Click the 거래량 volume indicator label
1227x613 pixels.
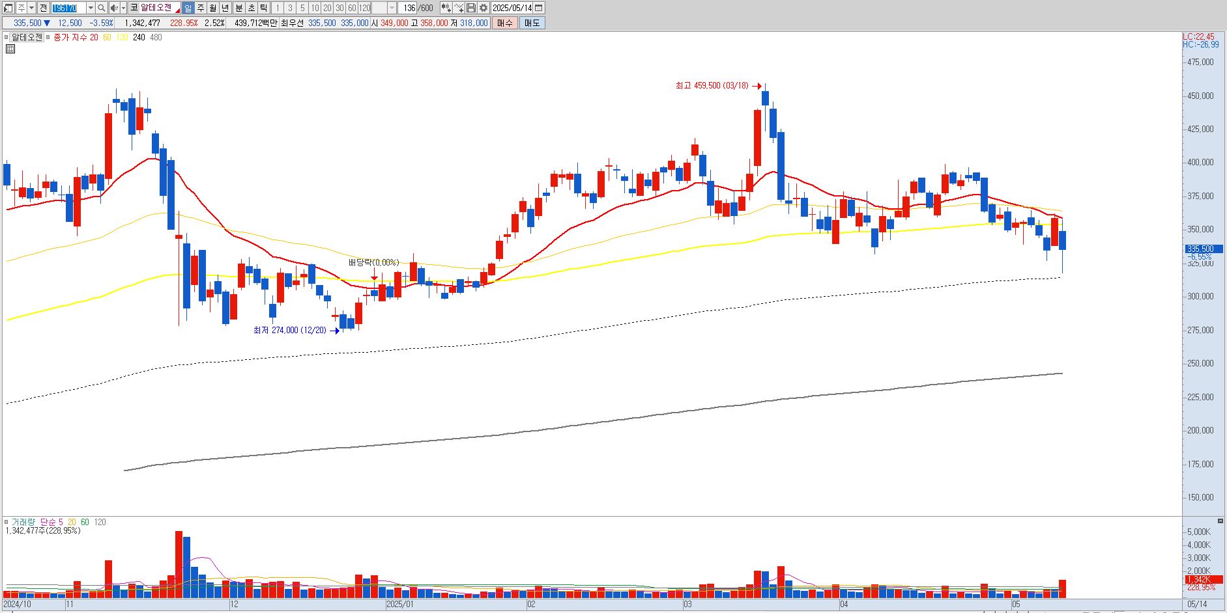(x=23, y=522)
